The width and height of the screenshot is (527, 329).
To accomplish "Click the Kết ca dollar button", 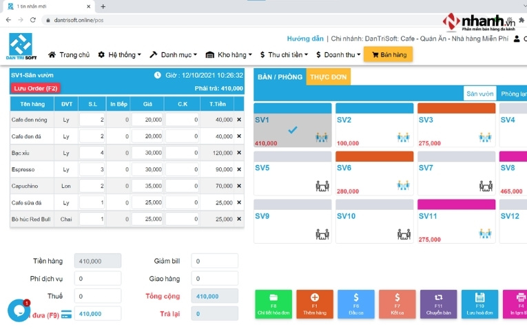I will [397, 304].
